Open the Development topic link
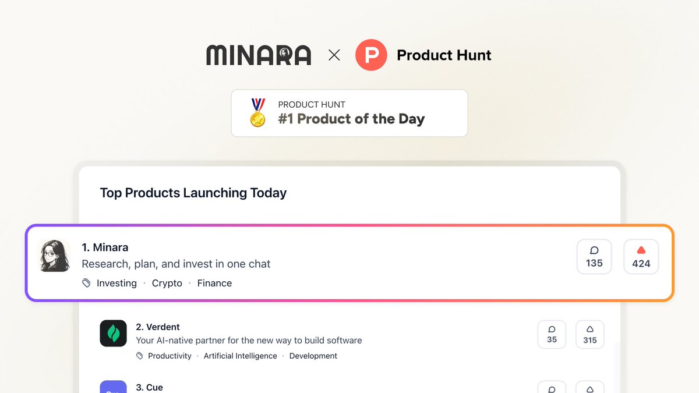The width and height of the screenshot is (699, 393). 313,356
